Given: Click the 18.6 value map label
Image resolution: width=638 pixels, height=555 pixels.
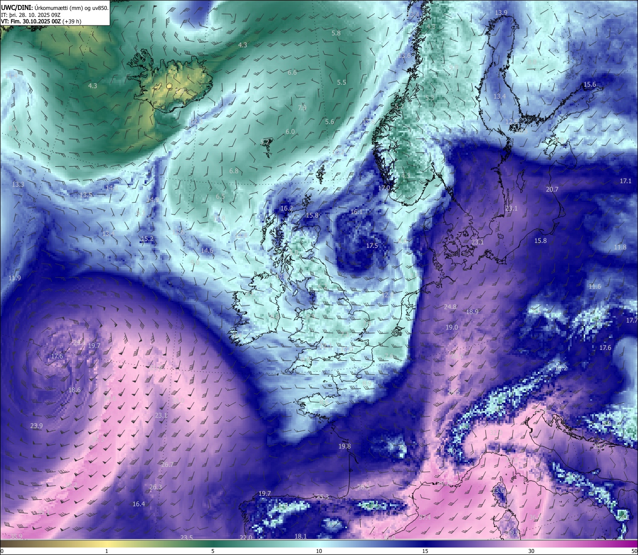Looking at the screenshot, I should point(74,390).
